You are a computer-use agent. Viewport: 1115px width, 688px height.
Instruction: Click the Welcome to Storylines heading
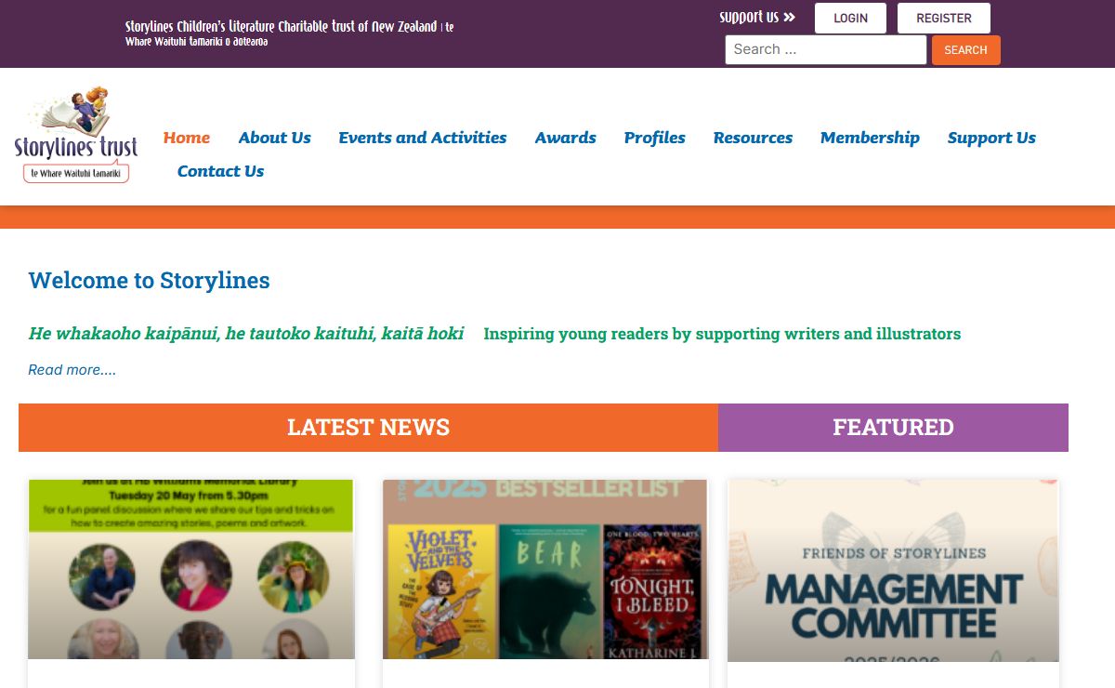150,281
